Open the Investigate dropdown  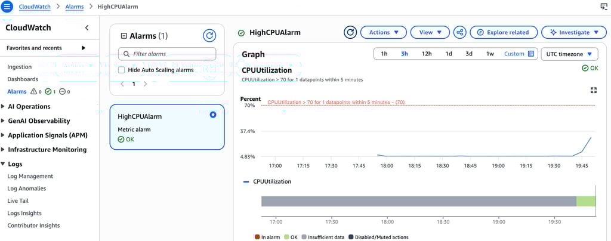pyautogui.click(x=575, y=32)
